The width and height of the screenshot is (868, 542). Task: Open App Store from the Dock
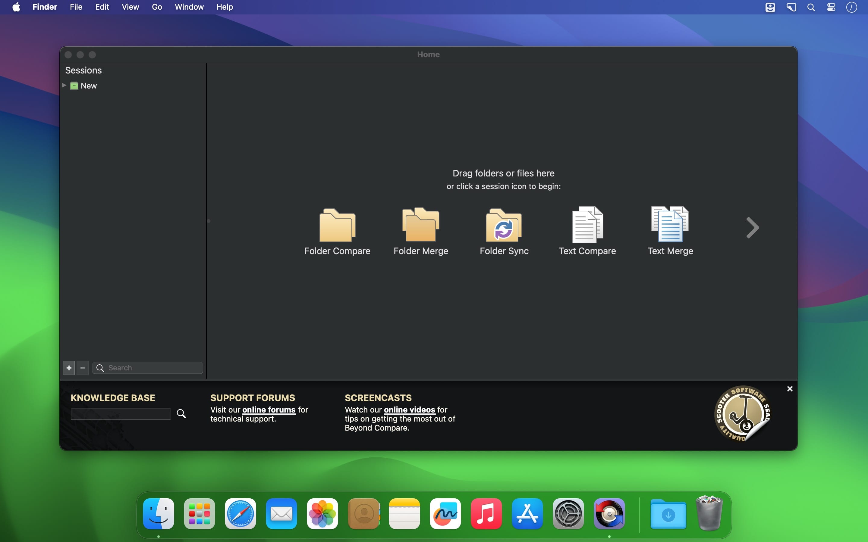coord(527,513)
